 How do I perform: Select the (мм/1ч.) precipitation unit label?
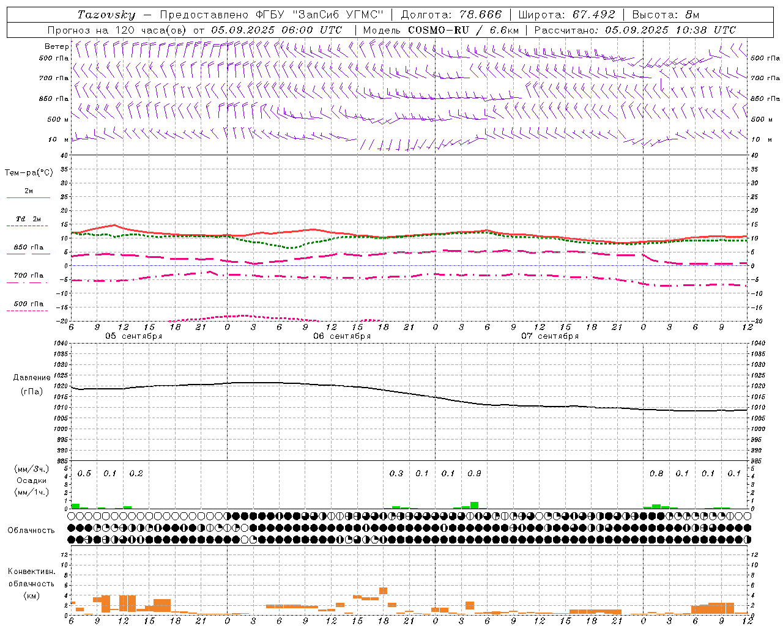point(32,492)
